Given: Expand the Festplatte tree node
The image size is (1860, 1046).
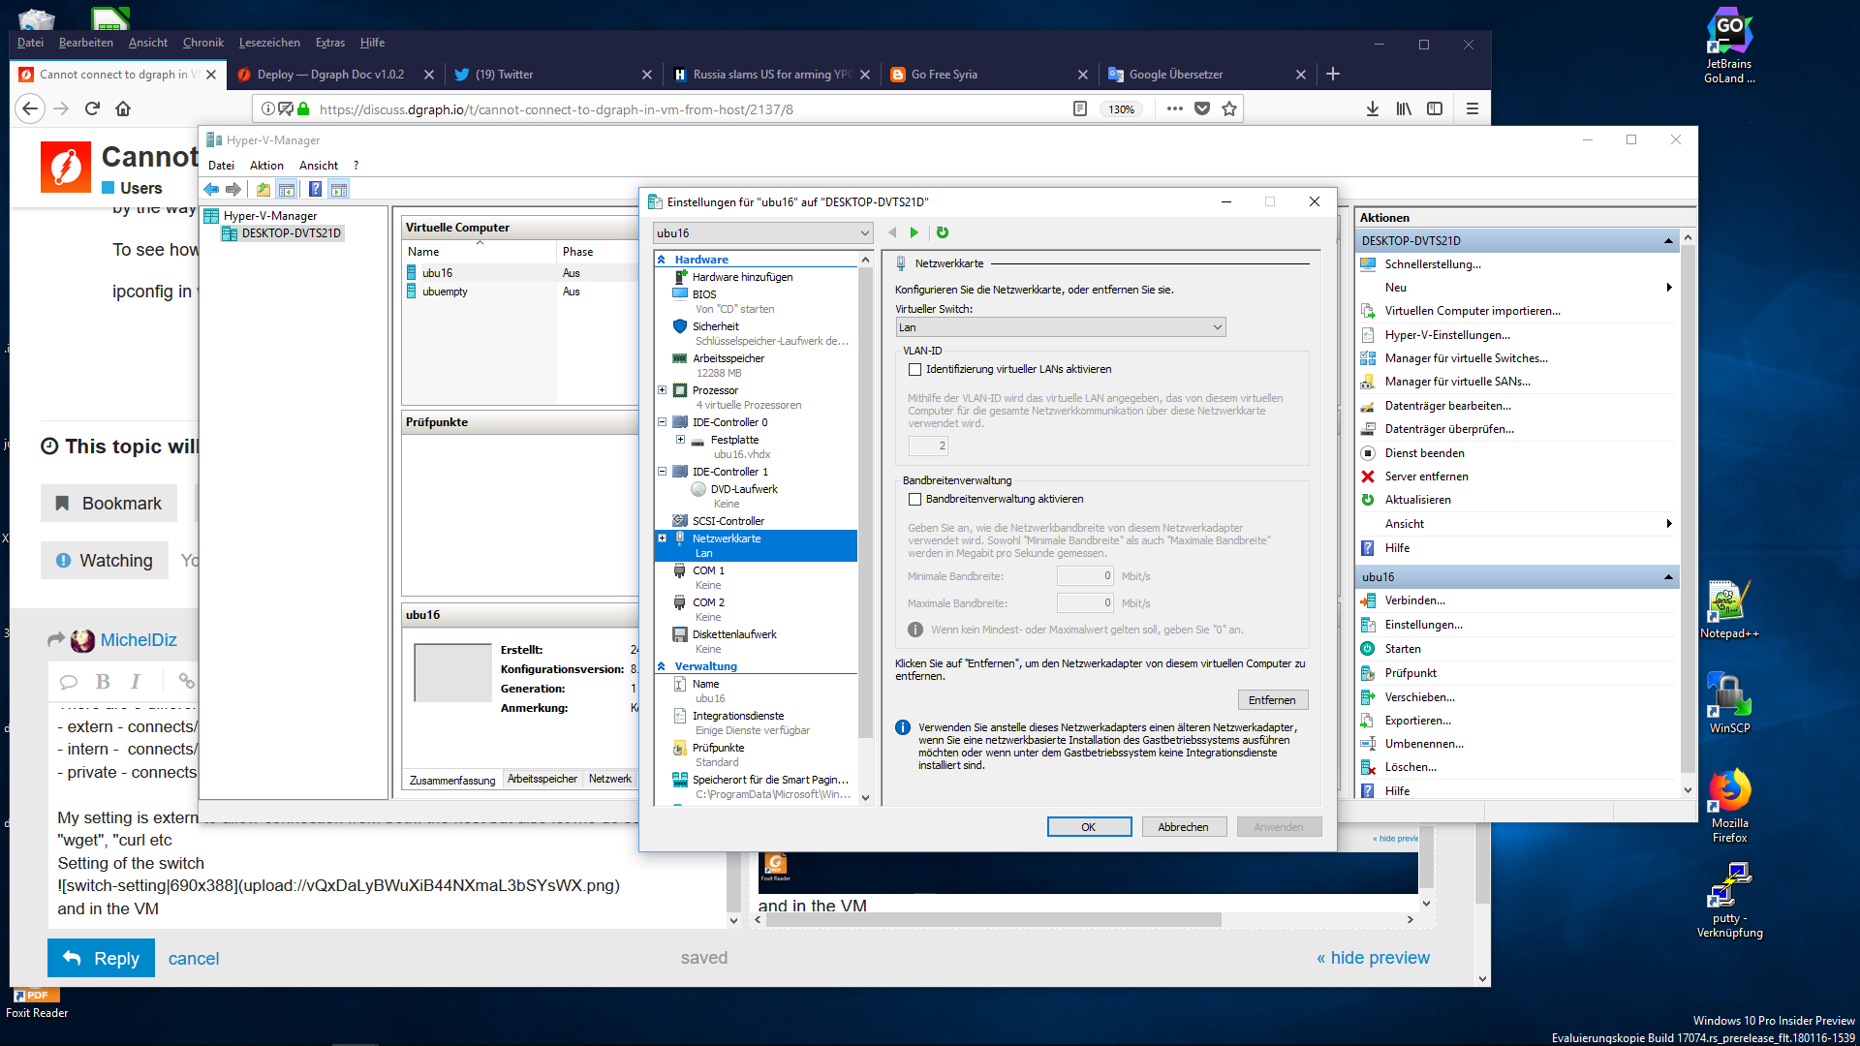Looking at the screenshot, I should coord(680,440).
